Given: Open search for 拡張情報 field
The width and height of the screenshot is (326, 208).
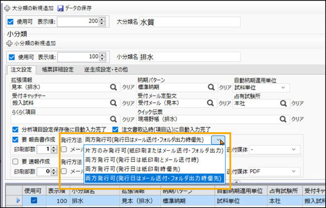Looking at the screenshot, I should [x=113, y=87].
